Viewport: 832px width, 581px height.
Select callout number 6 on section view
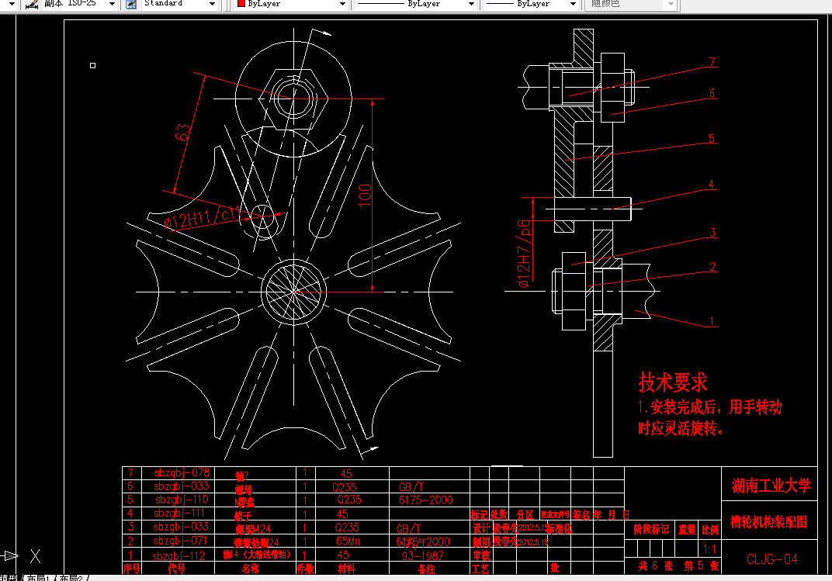[712, 93]
